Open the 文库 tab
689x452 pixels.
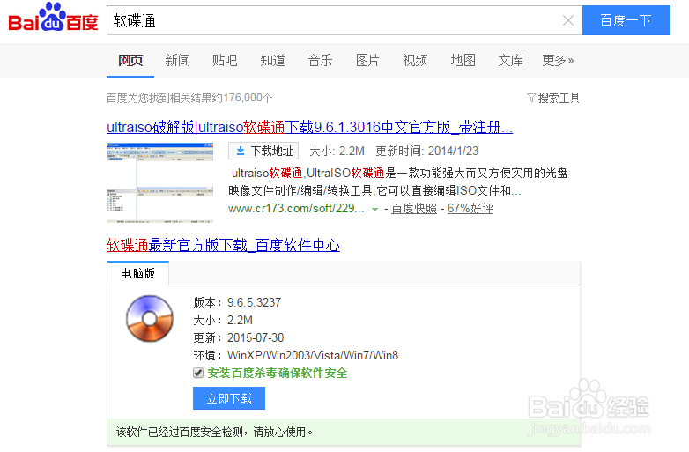tap(511, 60)
